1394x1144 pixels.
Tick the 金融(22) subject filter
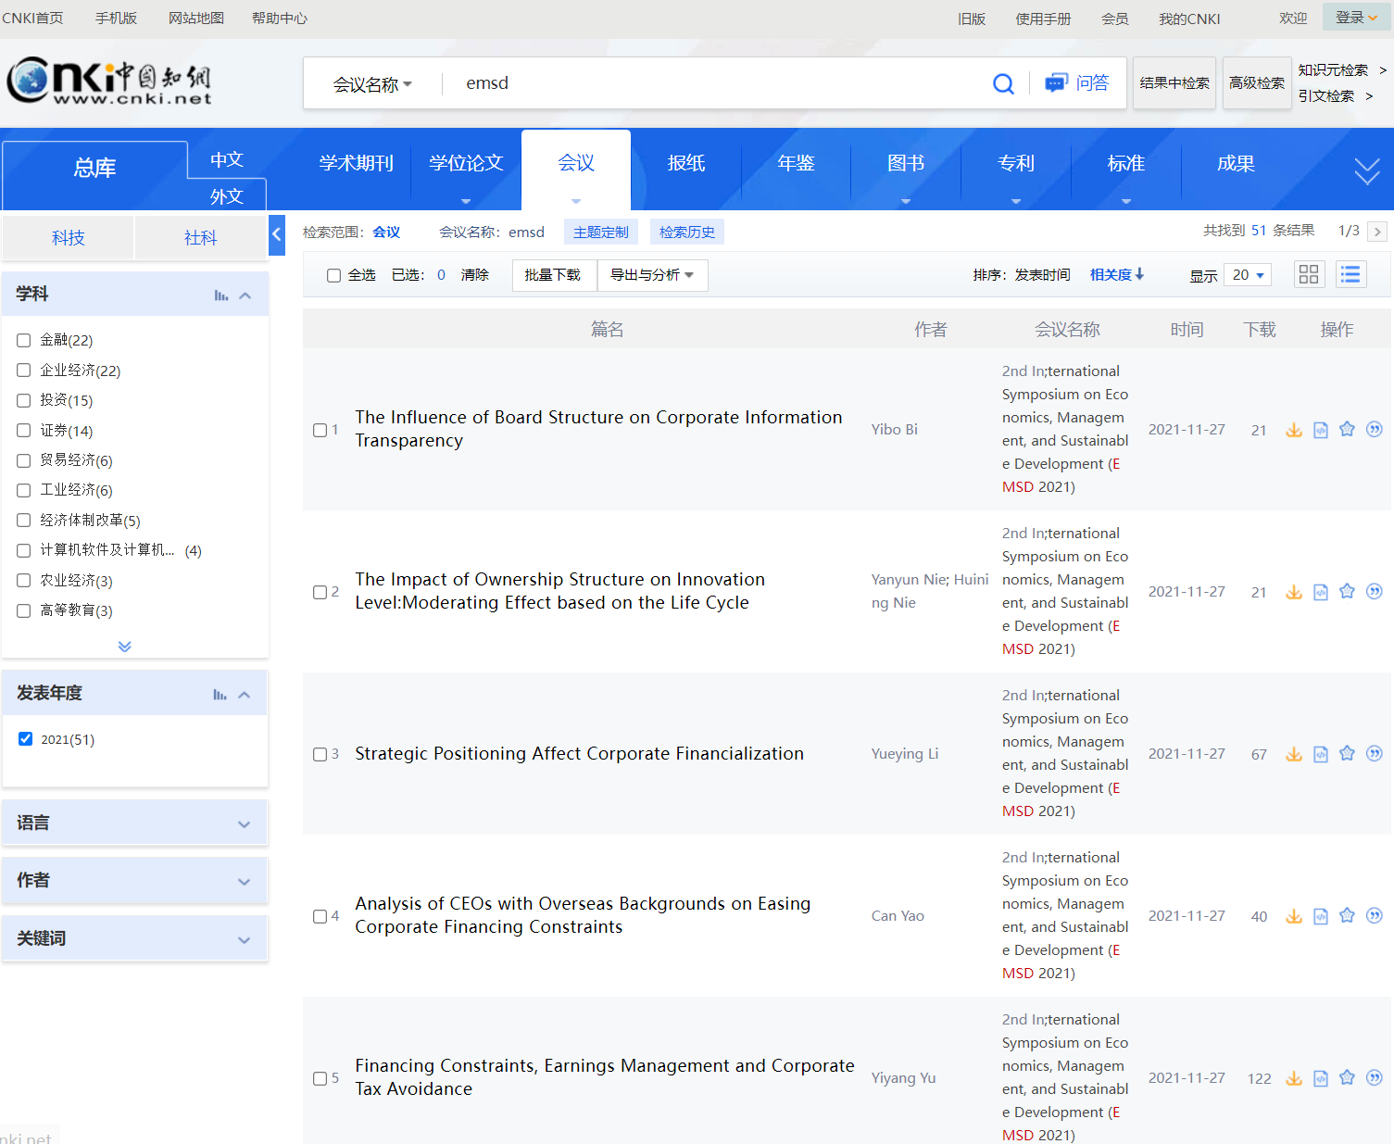pos(24,340)
